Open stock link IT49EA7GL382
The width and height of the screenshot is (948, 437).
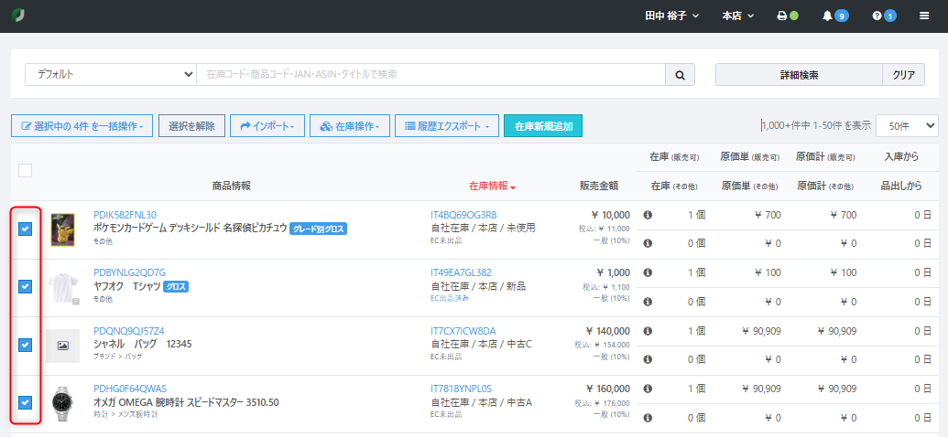pos(462,272)
